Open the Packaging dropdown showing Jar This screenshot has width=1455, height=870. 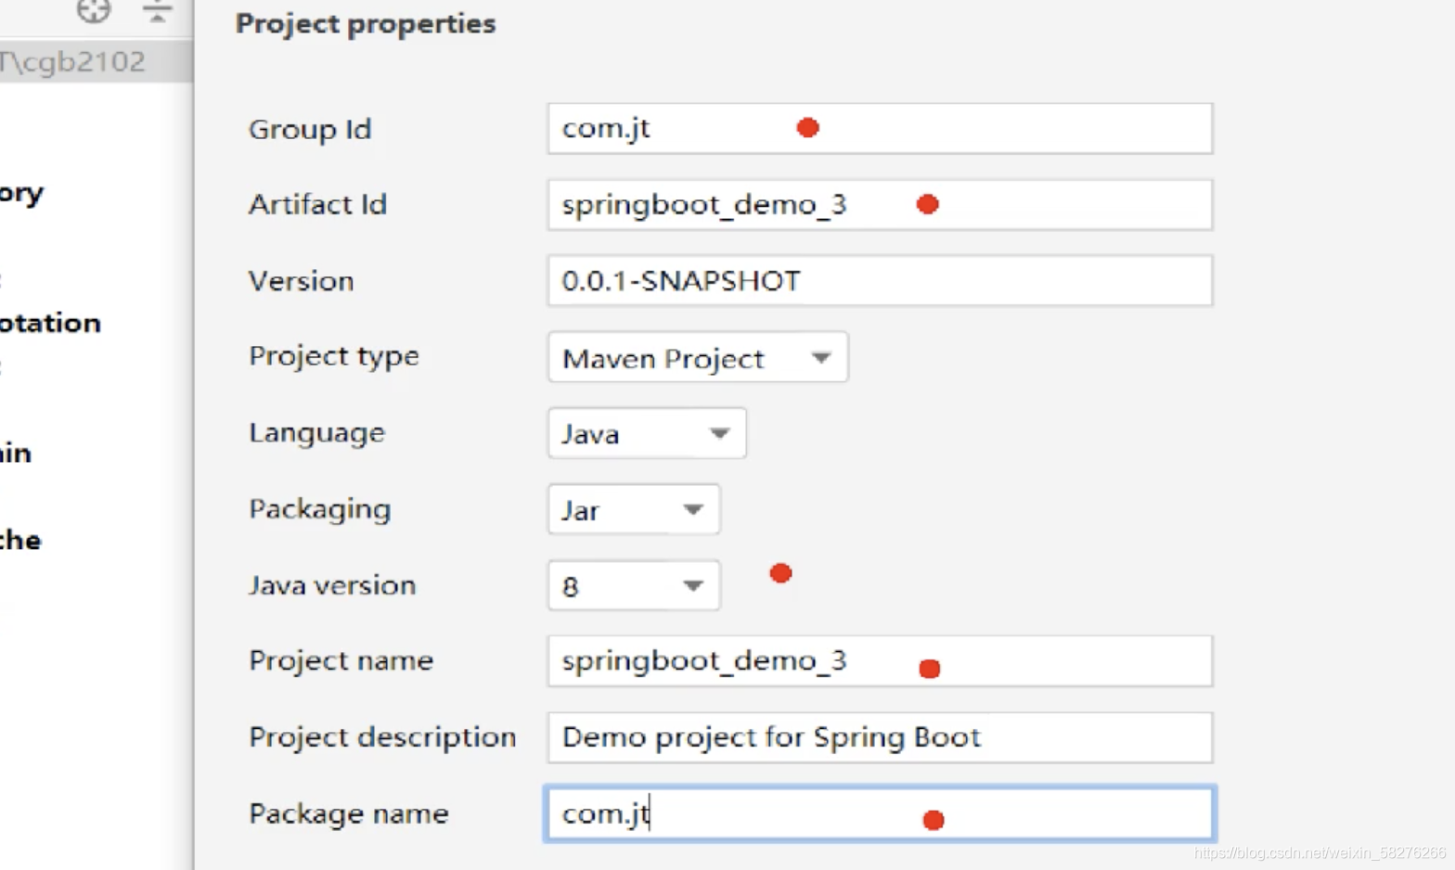633,509
